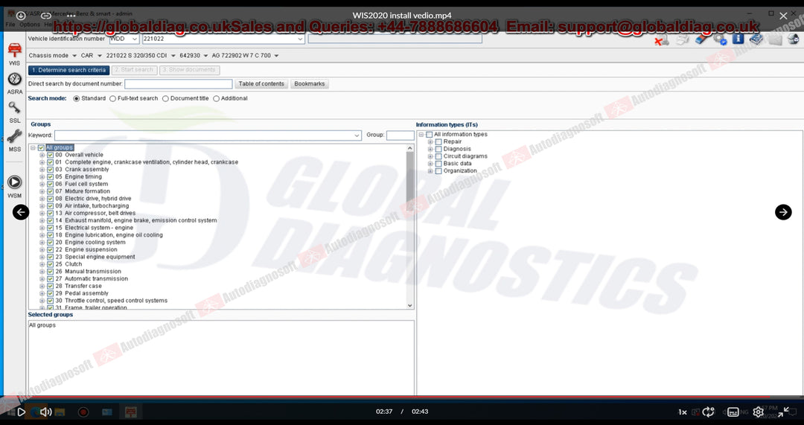Viewport: 804px width, 425px height.
Task: Select 20 Engine cooling system row
Action: [x=90, y=243]
